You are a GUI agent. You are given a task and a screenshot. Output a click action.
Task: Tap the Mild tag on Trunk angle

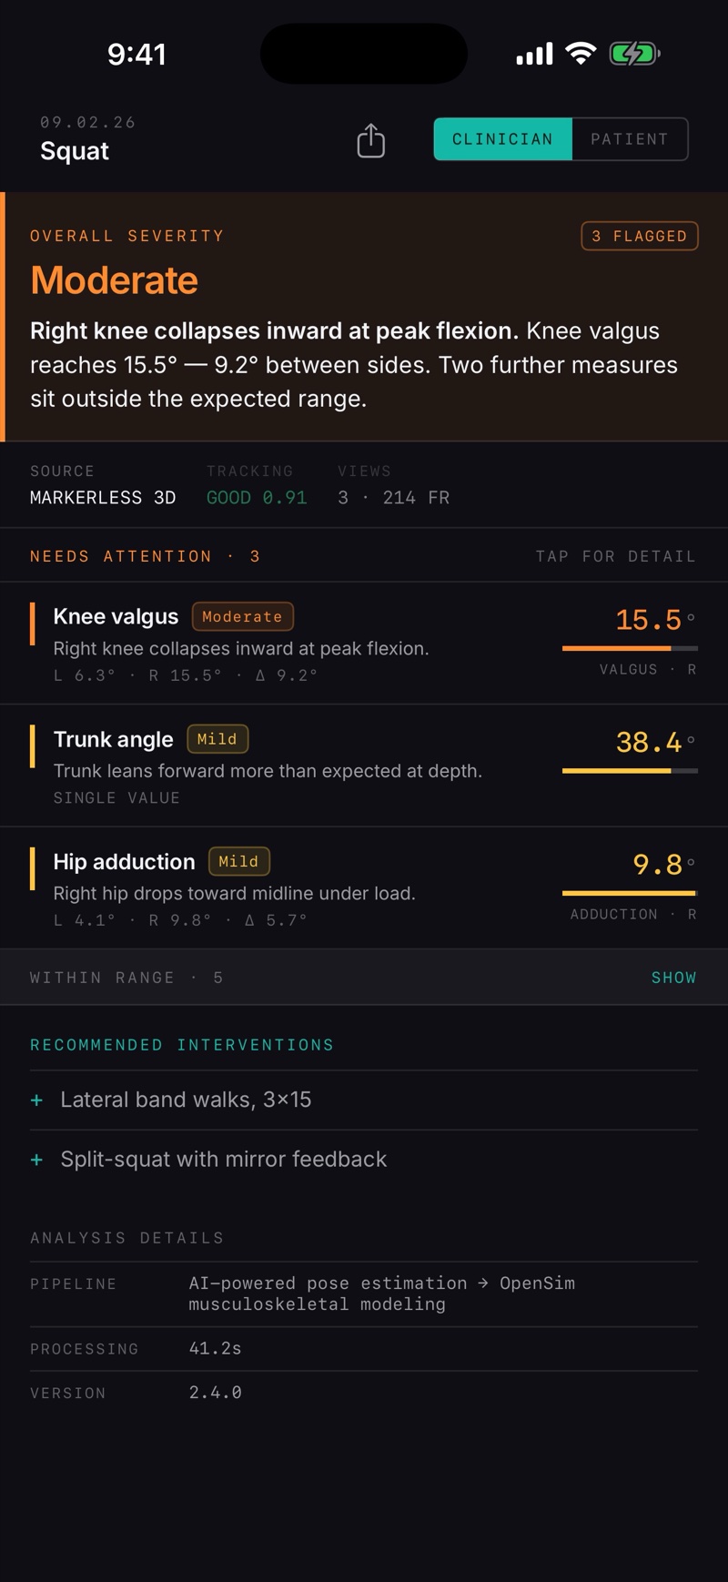point(217,739)
